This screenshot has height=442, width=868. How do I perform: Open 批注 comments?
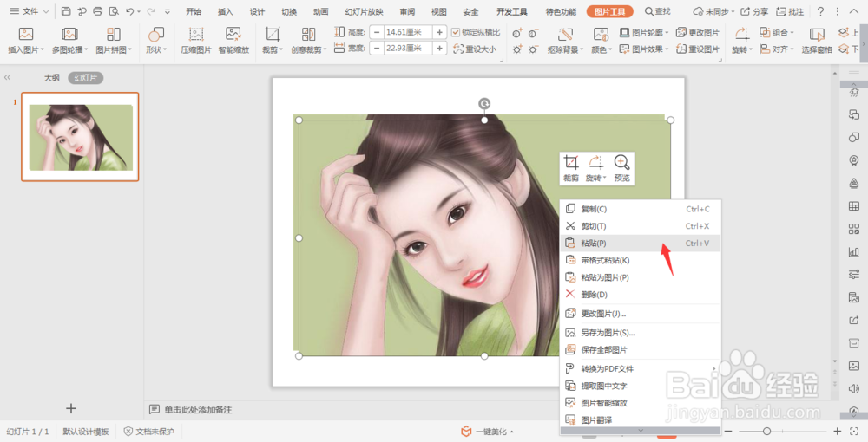[790, 11]
